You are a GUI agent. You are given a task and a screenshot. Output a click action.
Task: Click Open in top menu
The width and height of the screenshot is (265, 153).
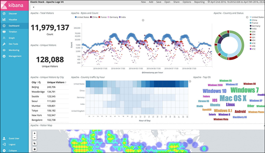tap(167, 2)
